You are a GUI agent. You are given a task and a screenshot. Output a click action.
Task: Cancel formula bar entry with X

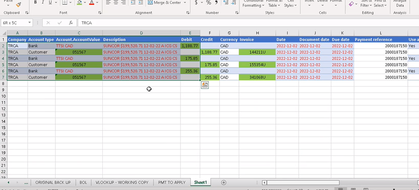[x=48, y=23]
